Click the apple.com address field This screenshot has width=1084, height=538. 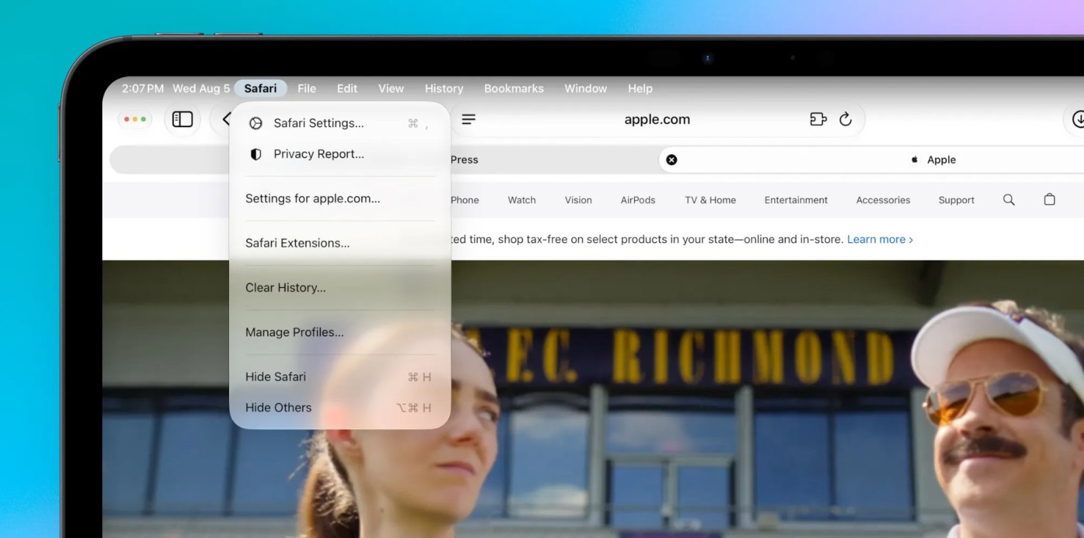click(656, 120)
